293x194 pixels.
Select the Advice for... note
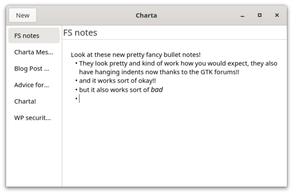click(34, 85)
